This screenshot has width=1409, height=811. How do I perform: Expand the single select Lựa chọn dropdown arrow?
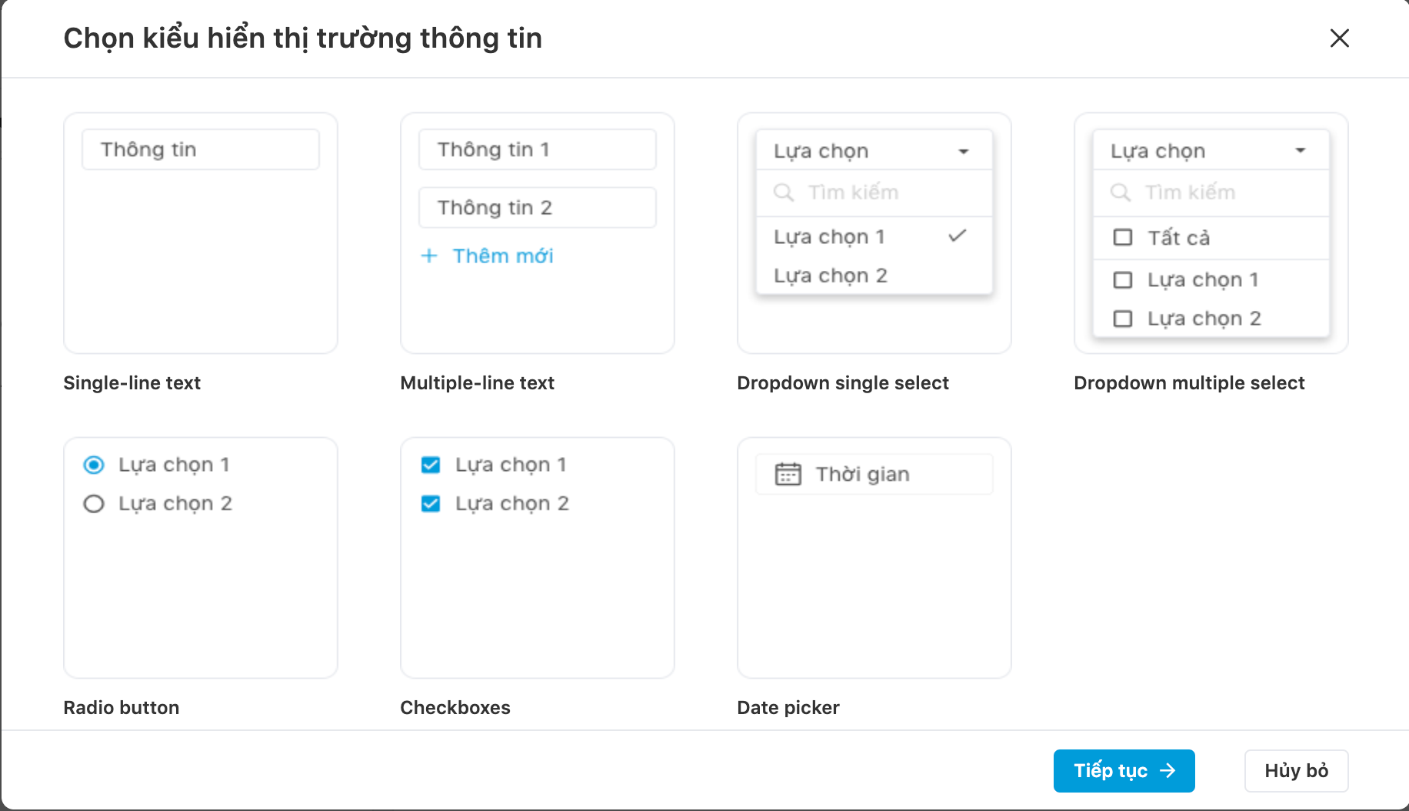pyautogui.click(x=964, y=152)
